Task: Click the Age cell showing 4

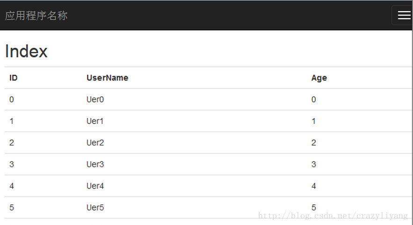Action: click(x=313, y=186)
